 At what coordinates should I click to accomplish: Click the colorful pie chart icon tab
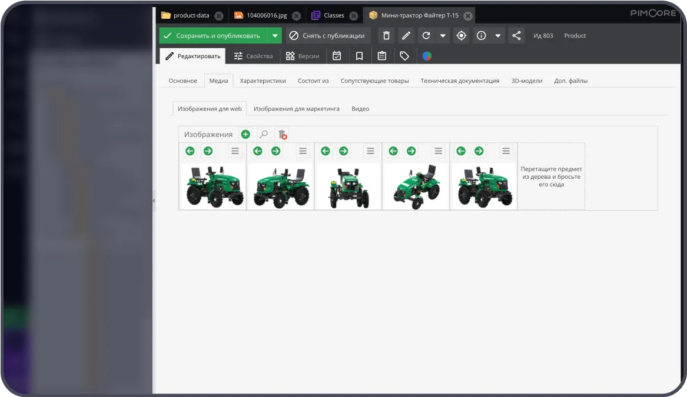click(427, 56)
